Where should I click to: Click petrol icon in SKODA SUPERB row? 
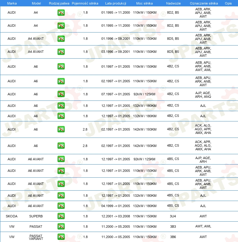point(61,216)
